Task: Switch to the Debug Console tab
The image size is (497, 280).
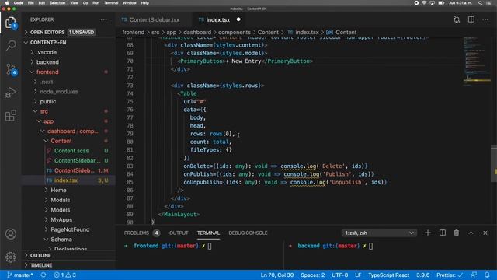Action: click(248, 233)
